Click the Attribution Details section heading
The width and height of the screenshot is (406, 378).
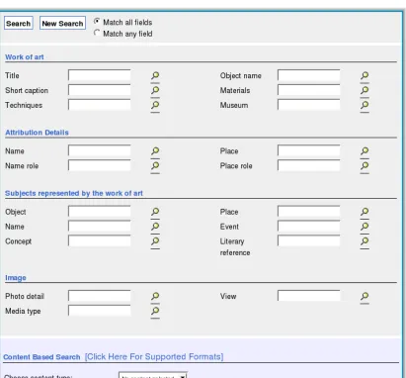coord(37,133)
